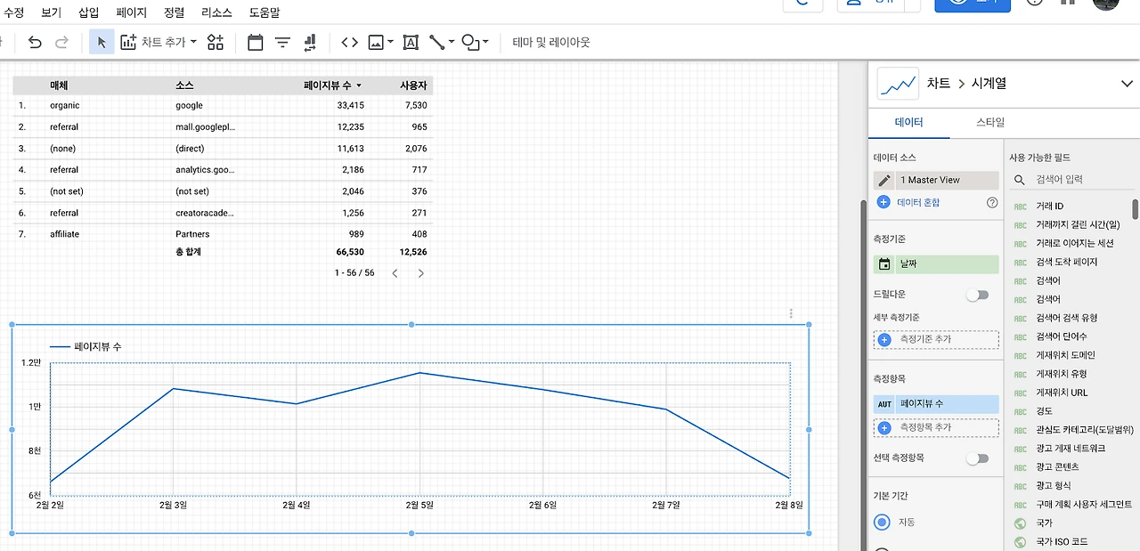Toggle the 드릴다운 switch

point(977,295)
